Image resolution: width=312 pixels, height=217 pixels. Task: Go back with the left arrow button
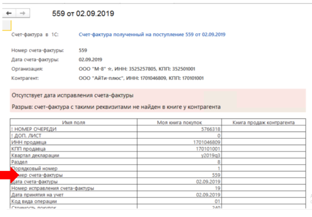click(x=9, y=13)
